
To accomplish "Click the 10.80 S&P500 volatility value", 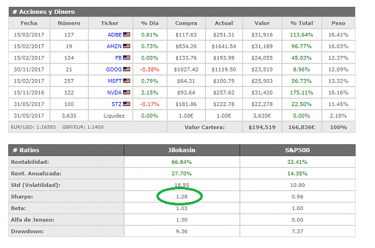I will (297, 185).
